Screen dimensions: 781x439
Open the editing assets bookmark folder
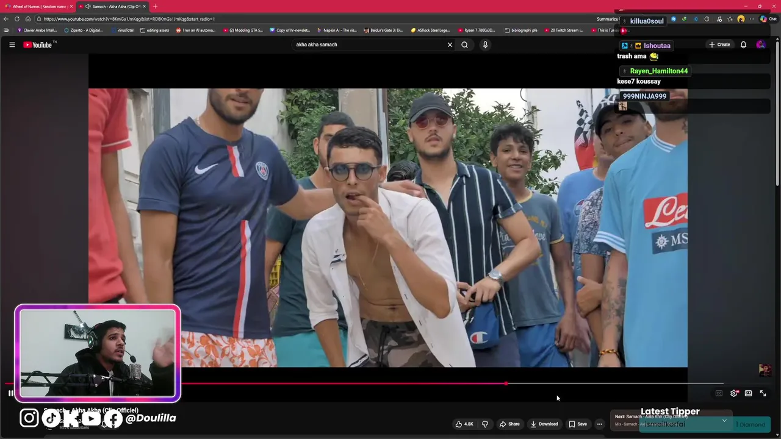point(155,30)
